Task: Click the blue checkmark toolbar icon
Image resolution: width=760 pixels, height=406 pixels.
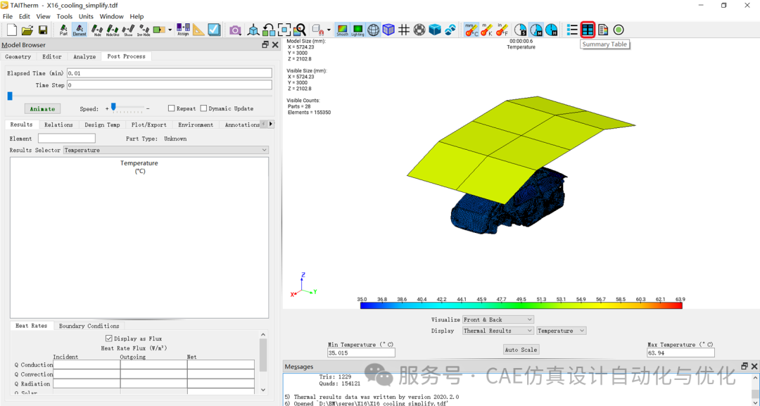Action: pos(214,30)
